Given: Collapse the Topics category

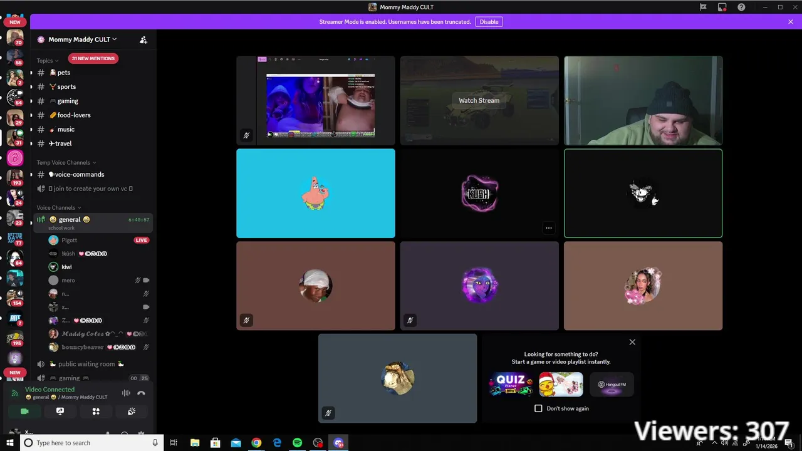Looking at the screenshot, I should tap(48, 61).
